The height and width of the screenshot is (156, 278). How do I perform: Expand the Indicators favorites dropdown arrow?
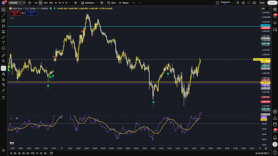pos(97,3)
